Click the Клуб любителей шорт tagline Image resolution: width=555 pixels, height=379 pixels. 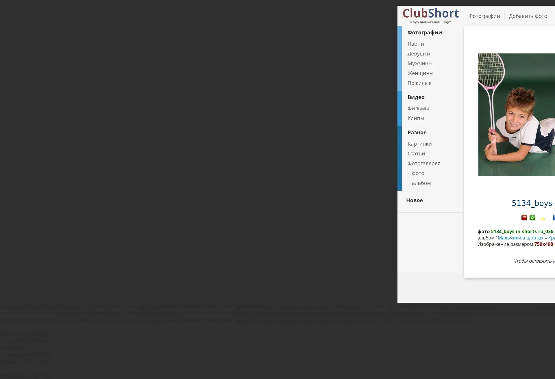[x=430, y=22]
